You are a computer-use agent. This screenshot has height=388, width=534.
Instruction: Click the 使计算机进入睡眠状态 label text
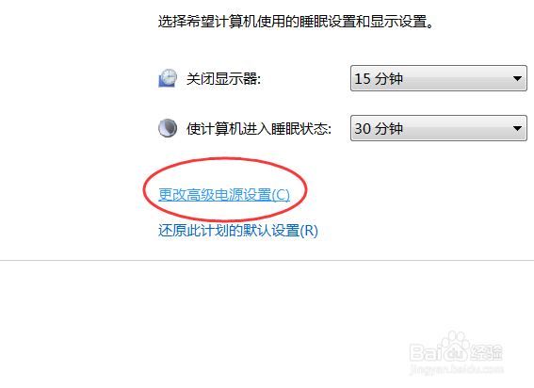coord(259,129)
